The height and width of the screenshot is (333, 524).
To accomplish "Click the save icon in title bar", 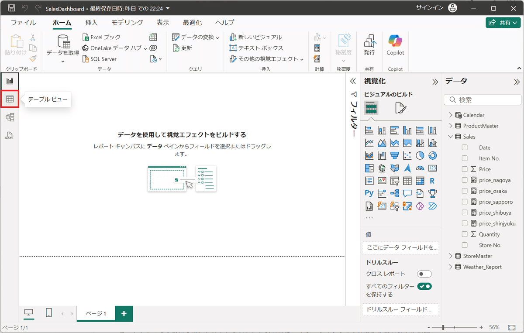I will click(x=12, y=8).
